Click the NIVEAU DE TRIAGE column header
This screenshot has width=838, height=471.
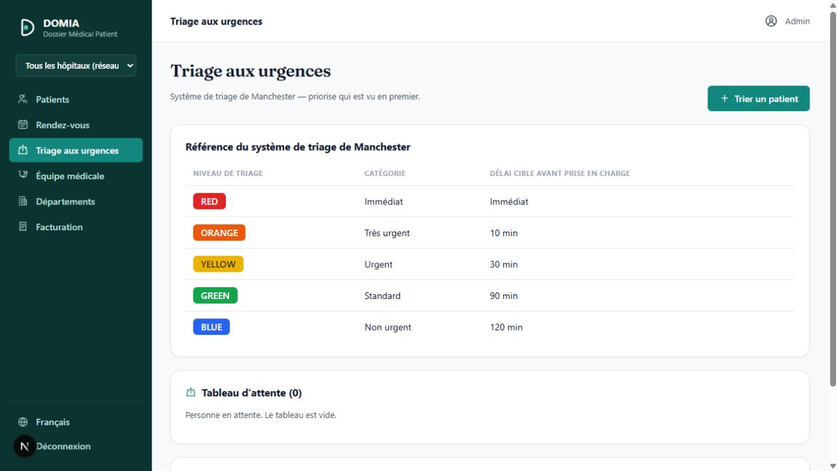tap(228, 173)
